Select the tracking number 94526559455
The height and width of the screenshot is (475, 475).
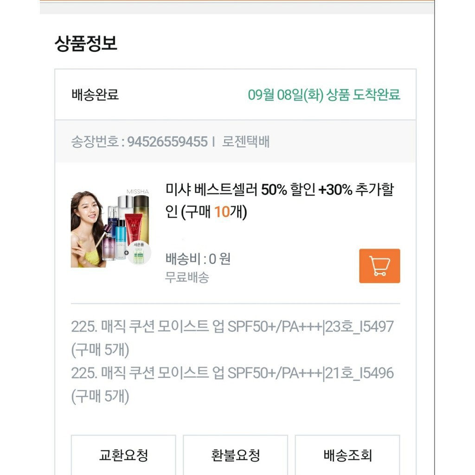coord(167,141)
